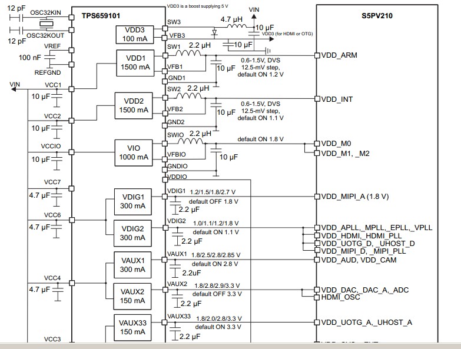Image resolution: width=461 pixels, height=349 pixels.
Task: Click the VCCIO pin label
Action: point(51,146)
